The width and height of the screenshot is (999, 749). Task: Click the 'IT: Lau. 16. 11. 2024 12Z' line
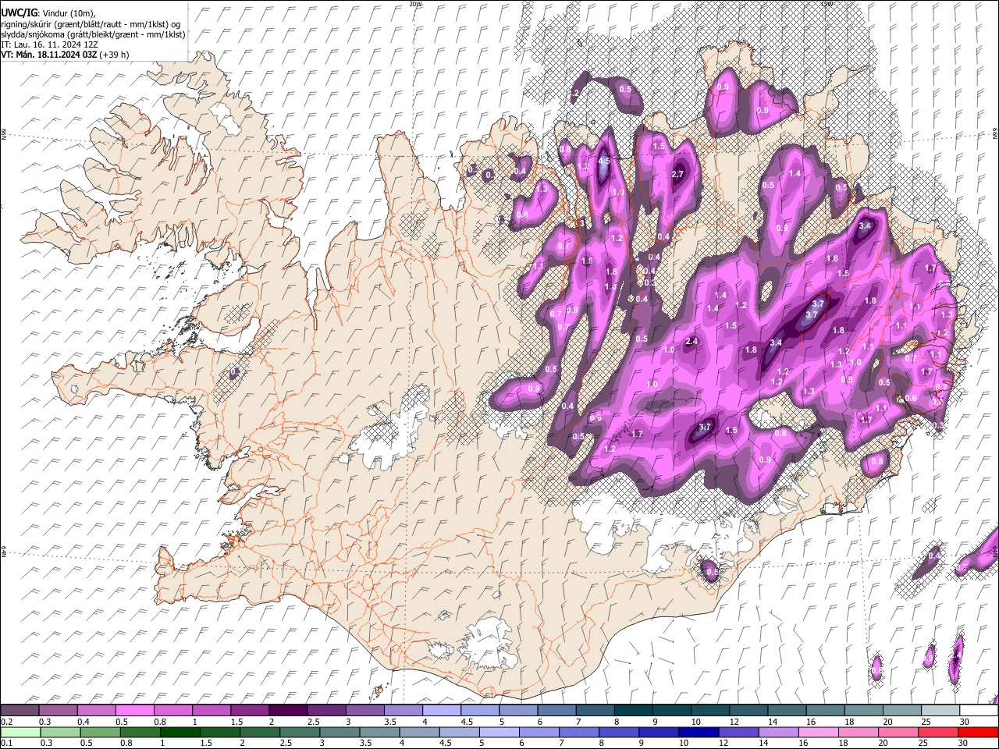pos(49,44)
